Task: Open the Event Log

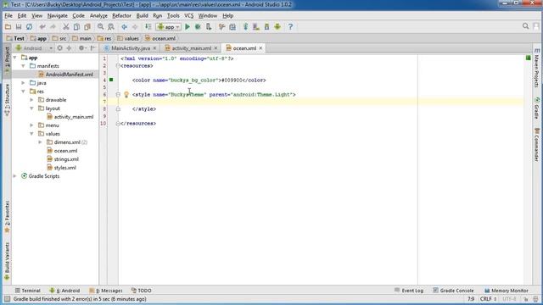Action: tap(409, 291)
